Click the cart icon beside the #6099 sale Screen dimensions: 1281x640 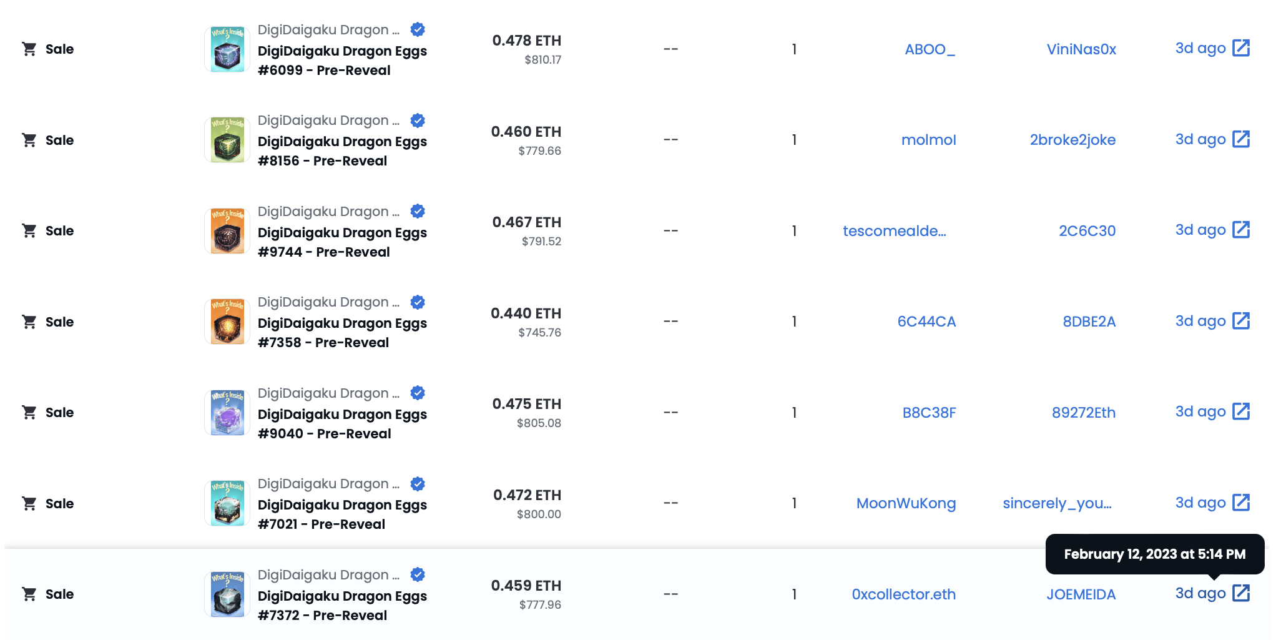tap(29, 49)
